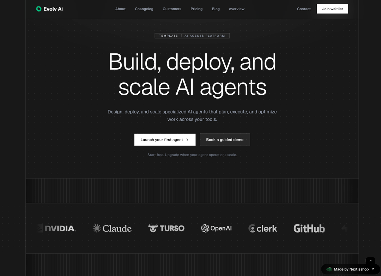Click the Evolv Ai brand name
Viewport: 381px width, 276px height.
[x=53, y=9]
